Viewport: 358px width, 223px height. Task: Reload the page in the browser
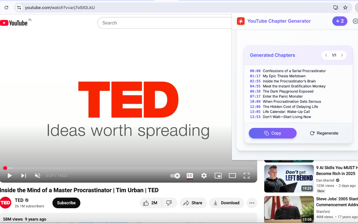pos(6,8)
